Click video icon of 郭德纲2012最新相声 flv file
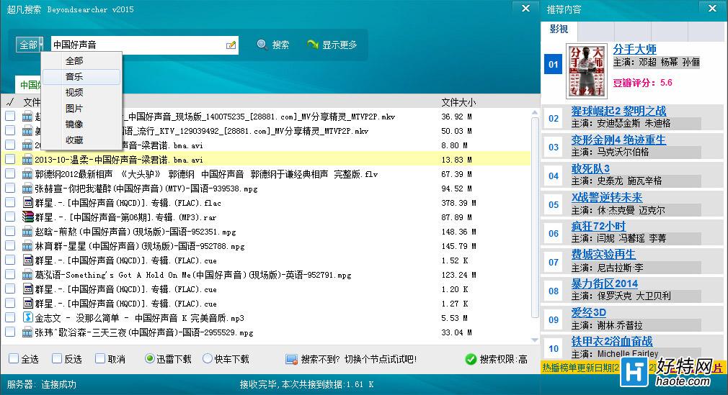 27,174
